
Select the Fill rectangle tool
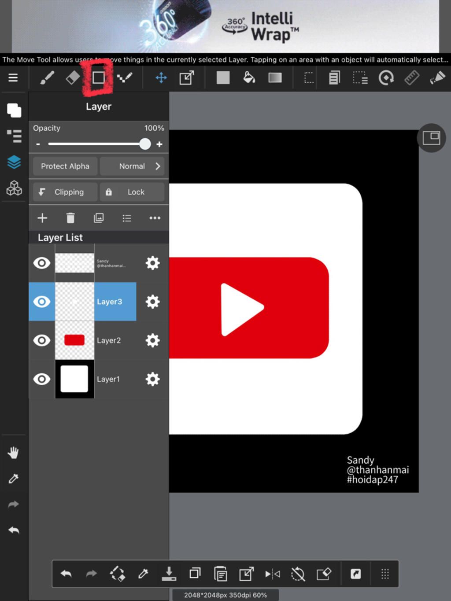tap(223, 78)
